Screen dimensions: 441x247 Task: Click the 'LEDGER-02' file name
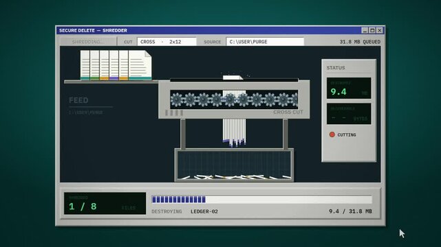coord(204,211)
